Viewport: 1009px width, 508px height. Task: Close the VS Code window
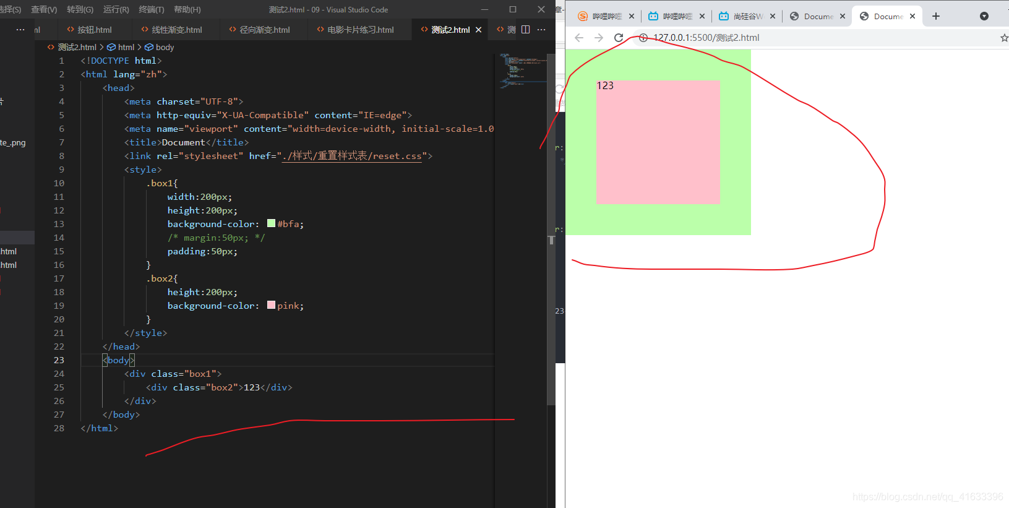pos(541,9)
